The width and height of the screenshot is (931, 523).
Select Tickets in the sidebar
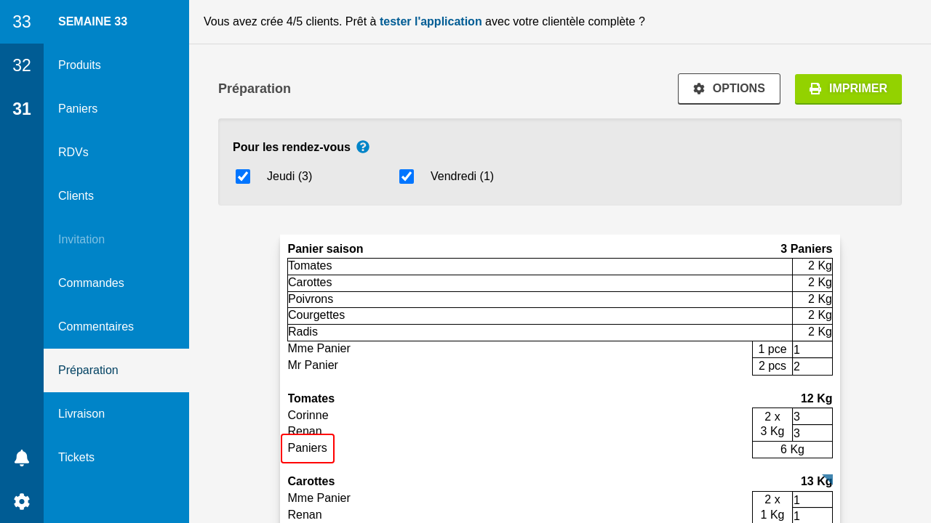[x=76, y=458]
